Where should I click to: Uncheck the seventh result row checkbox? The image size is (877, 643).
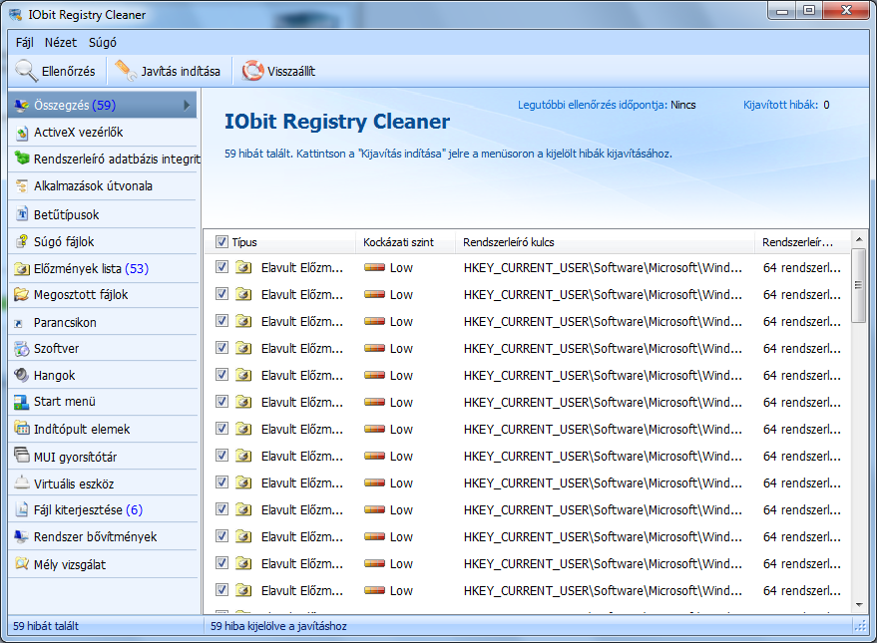(221, 429)
